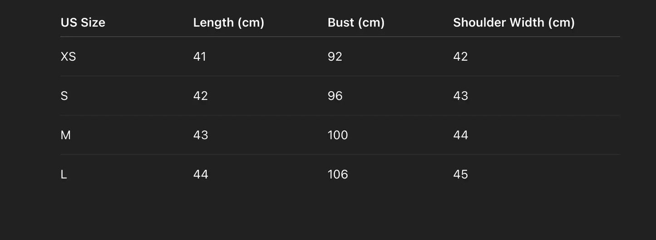Screen dimensions: 656x240
Task: Click the L shoulder width value 45
Action: [460, 175]
